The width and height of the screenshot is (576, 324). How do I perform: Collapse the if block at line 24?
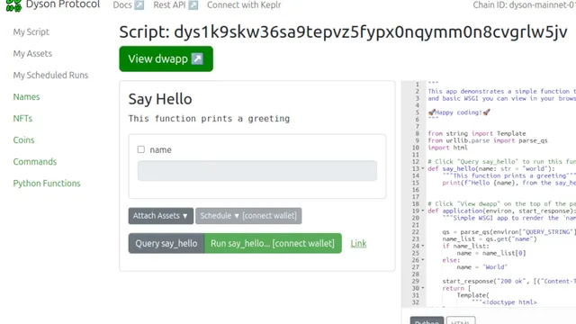coord(423,246)
